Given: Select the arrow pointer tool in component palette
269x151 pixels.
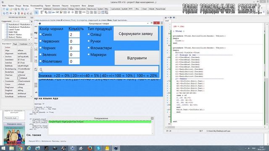Looking at the screenshot, I should click(37, 12).
